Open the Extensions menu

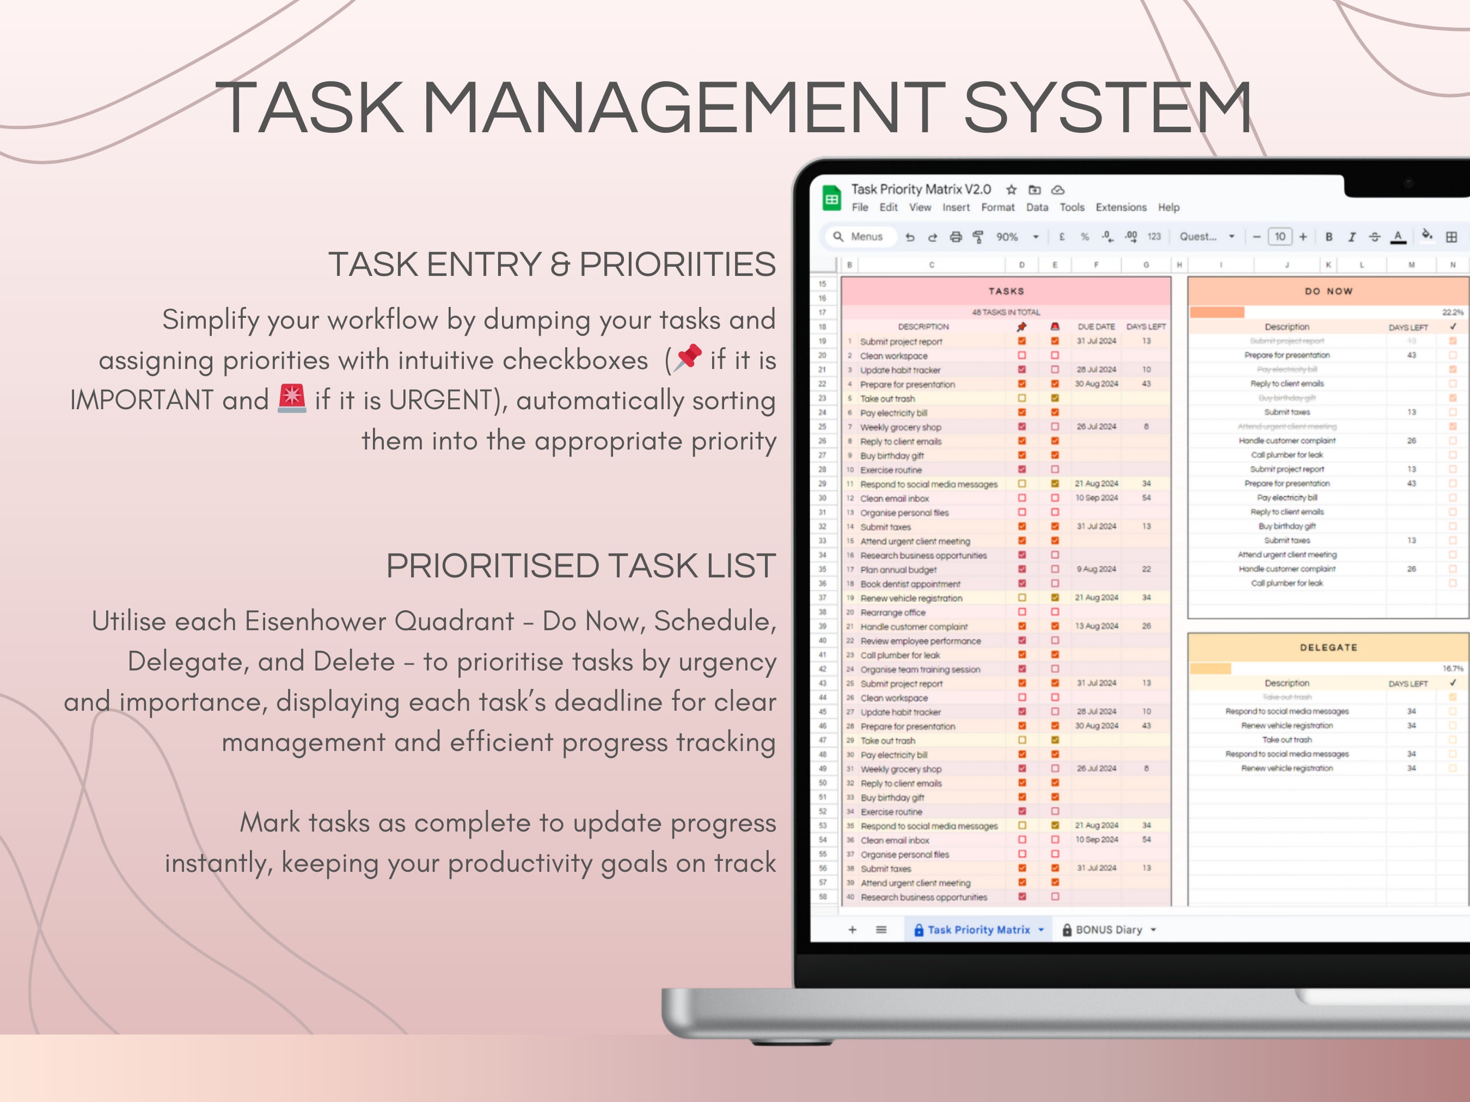tap(1121, 207)
